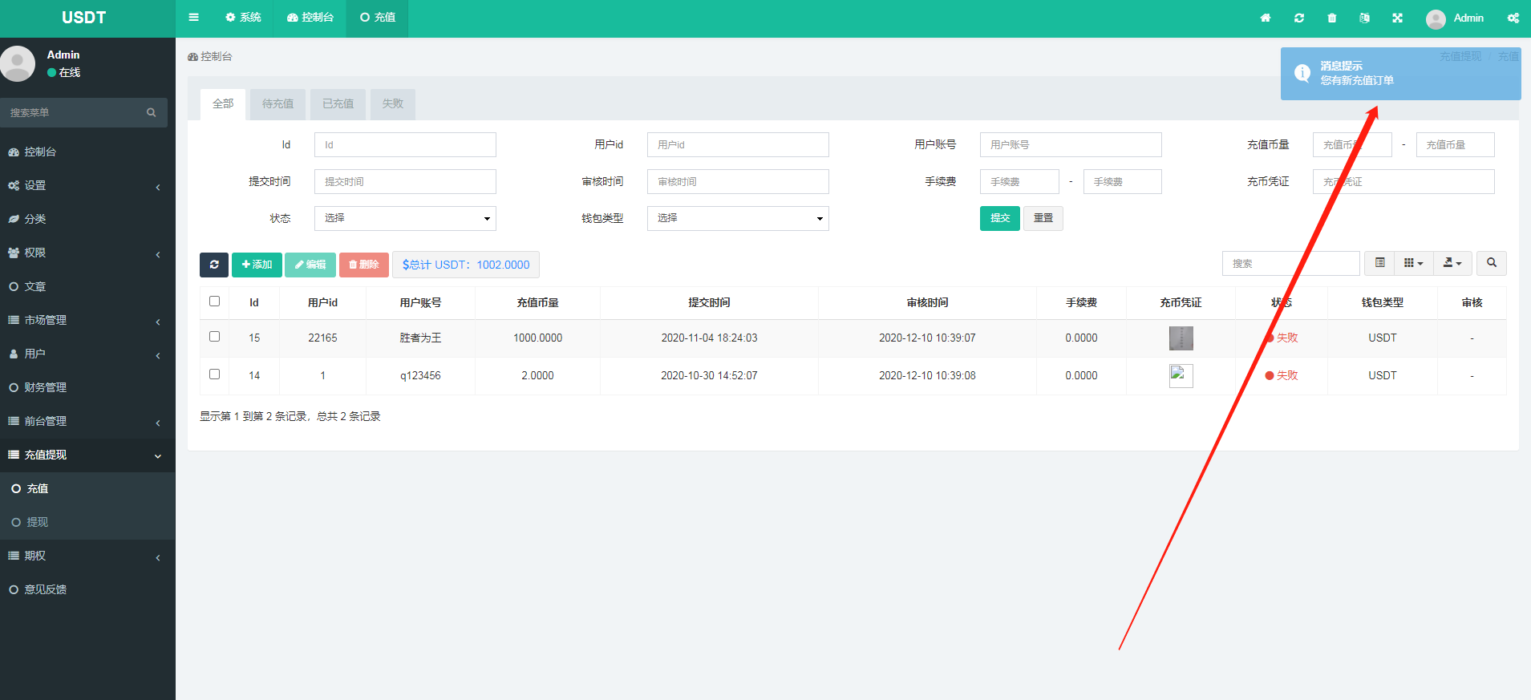The image size is (1531, 700).
Task: Click the green 提交 button
Action: (1000, 218)
